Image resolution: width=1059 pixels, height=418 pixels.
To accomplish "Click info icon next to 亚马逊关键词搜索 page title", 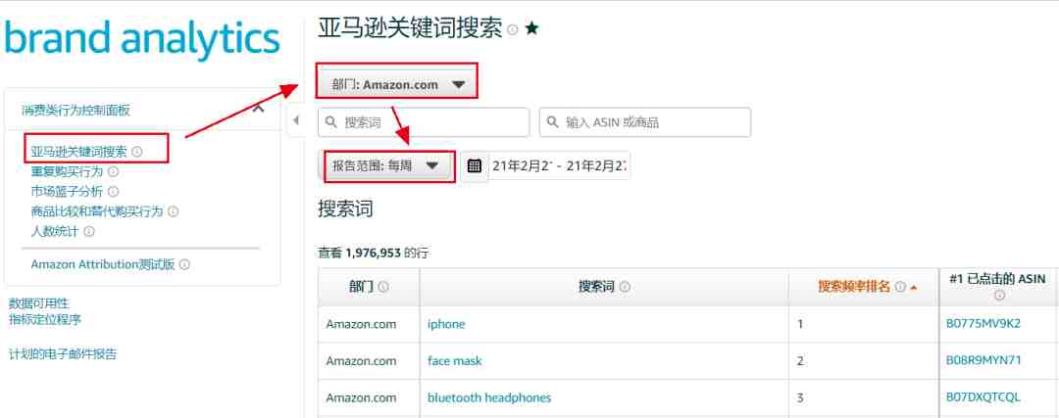I will 513,29.
